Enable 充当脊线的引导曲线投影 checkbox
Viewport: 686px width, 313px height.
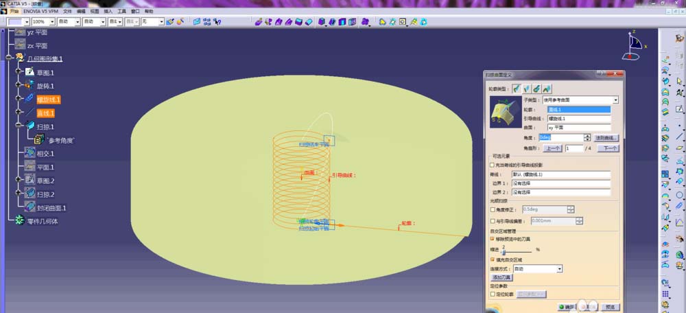pos(492,165)
